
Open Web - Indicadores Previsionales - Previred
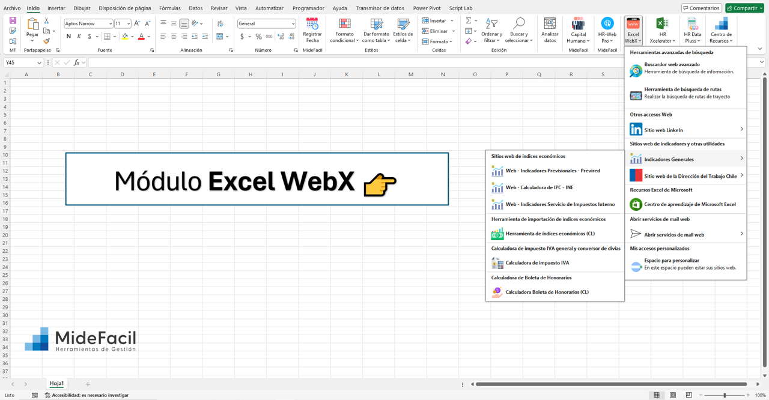coord(555,171)
